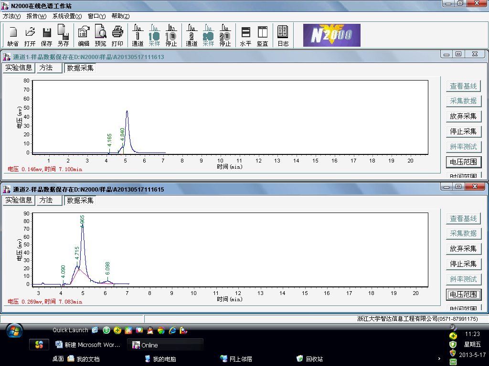Click the 另存 (save as) toolbar icon
The width and height of the screenshot is (489, 366).
[63, 36]
